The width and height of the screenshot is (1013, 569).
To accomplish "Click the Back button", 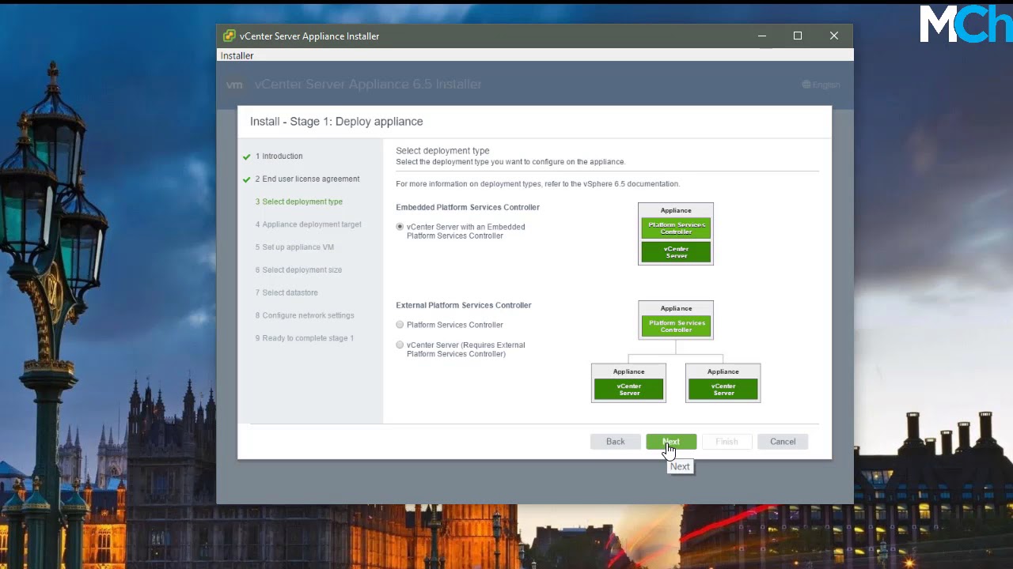I will [616, 442].
